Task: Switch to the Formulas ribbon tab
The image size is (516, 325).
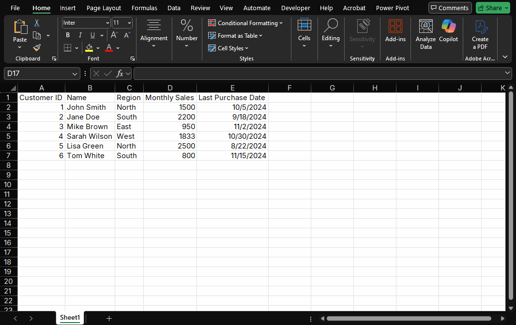Action: 144,8
